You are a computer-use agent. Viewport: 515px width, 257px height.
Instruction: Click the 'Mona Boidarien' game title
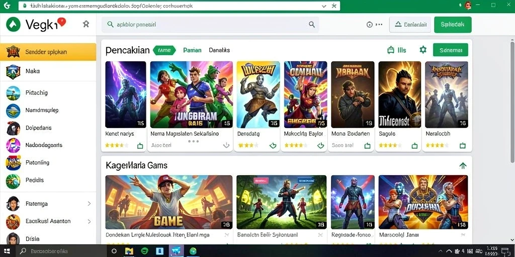click(351, 134)
